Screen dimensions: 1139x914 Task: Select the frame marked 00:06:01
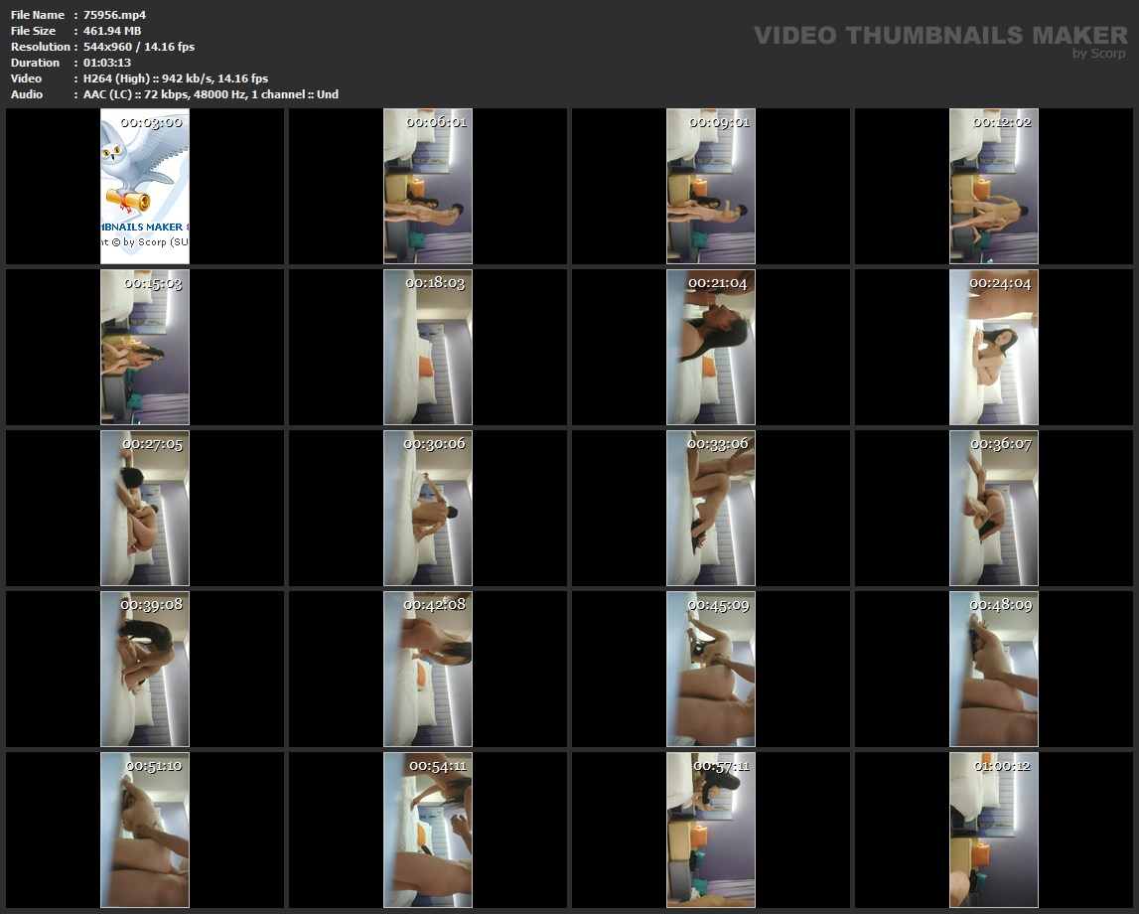(428, 186)
